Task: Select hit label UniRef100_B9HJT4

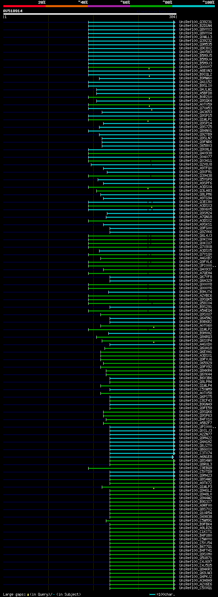Action: tap(196, 292)
